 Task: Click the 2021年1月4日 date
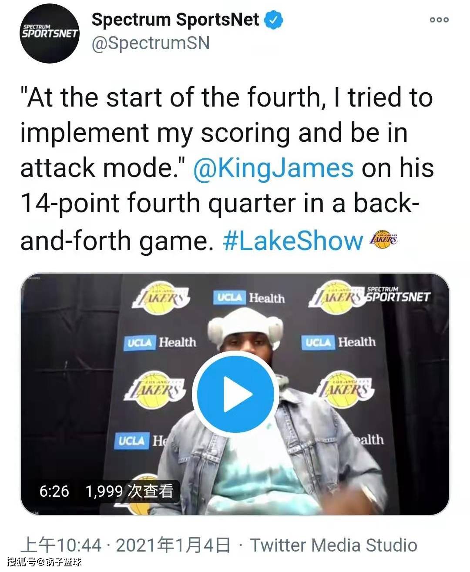(x=173, y=545)
